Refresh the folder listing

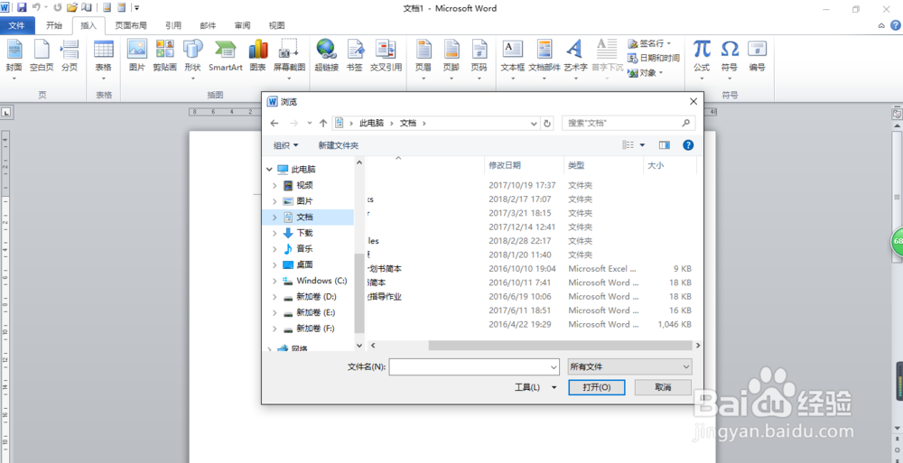click(547, 124)
